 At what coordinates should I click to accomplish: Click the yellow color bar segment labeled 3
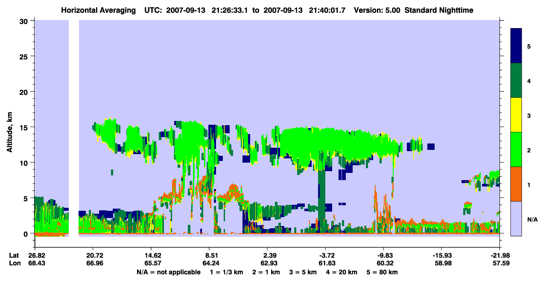tap(517, 115)
